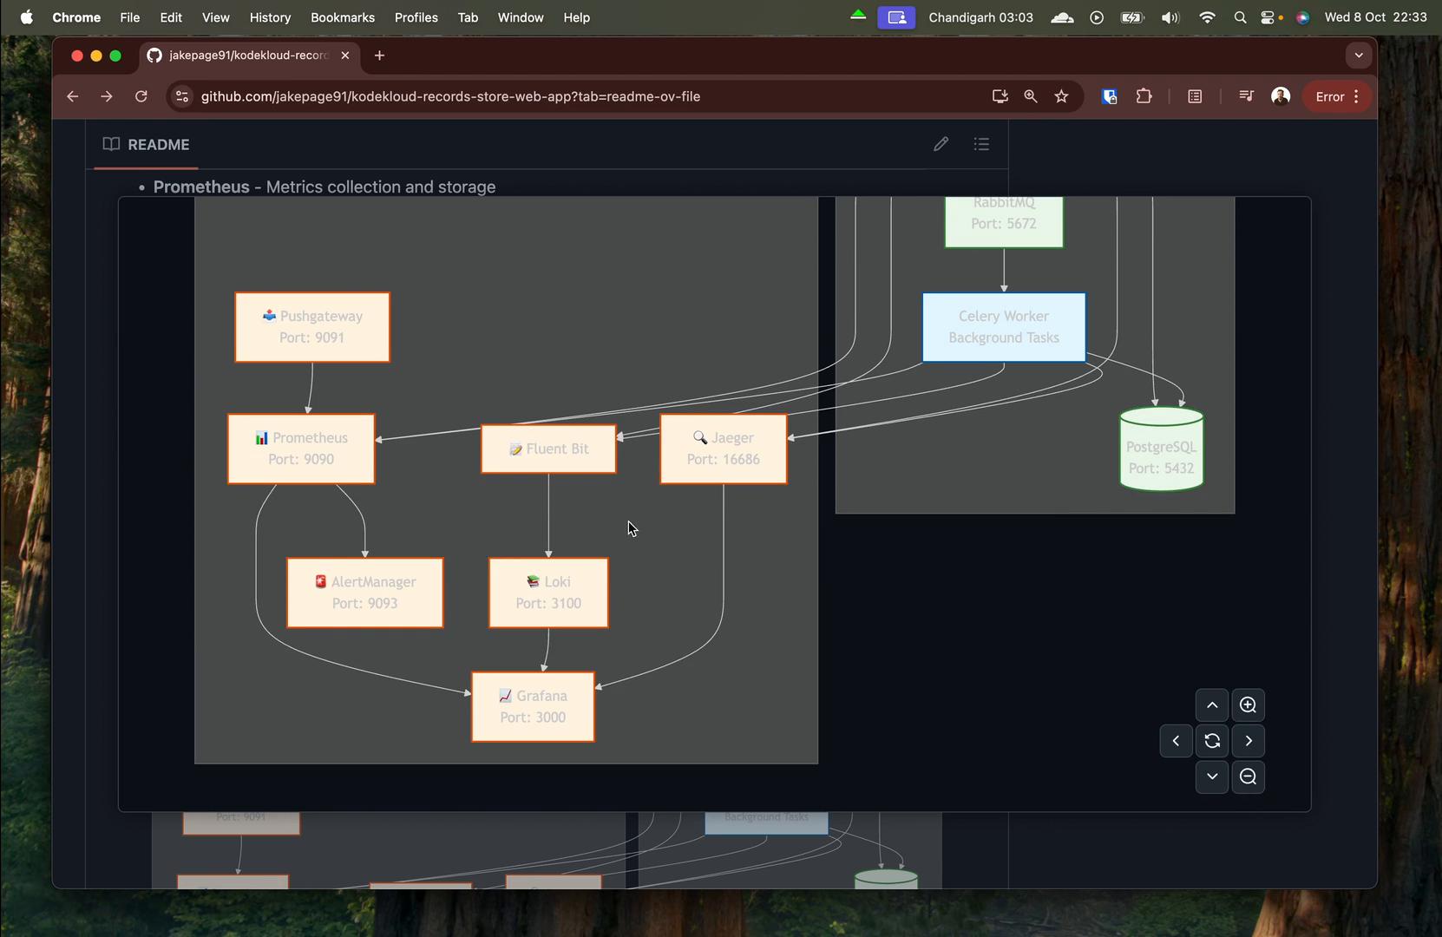Go forward in browser history
Viewport: 1442px width, 937px height.
tap(107, 96)
